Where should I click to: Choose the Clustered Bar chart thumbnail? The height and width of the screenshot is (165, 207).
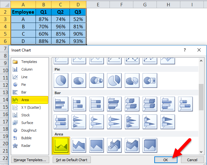[61, 104]
